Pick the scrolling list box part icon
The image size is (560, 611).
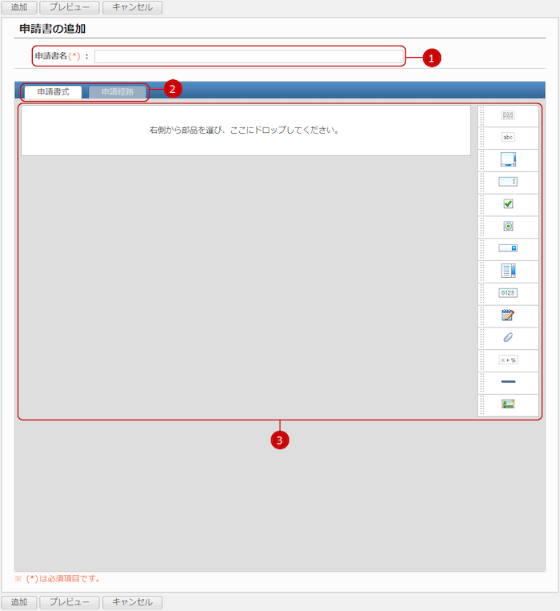coord(508,271)
